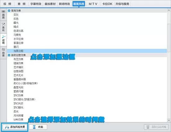Pick the 曝光 effect

16,23
